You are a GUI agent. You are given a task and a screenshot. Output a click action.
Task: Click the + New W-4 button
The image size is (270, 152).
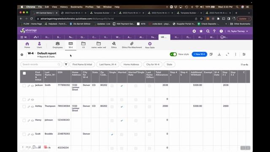point(200,54)
